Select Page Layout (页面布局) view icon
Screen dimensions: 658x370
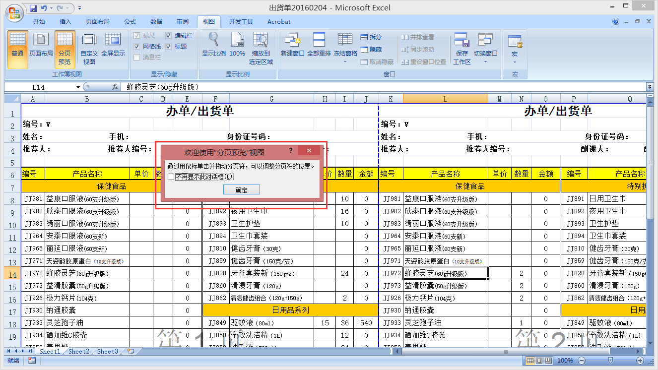coord(41,45)
